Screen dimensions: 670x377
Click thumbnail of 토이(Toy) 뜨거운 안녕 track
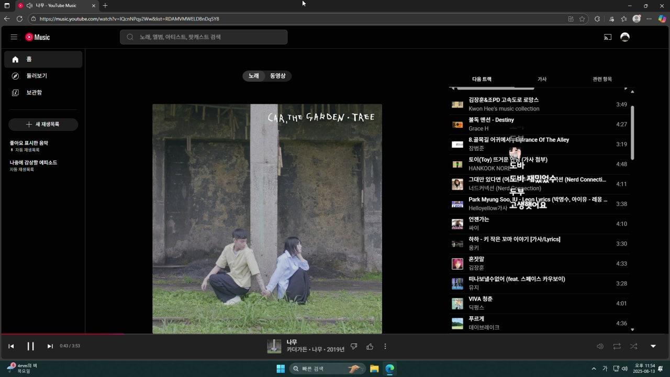pos(457,164)
